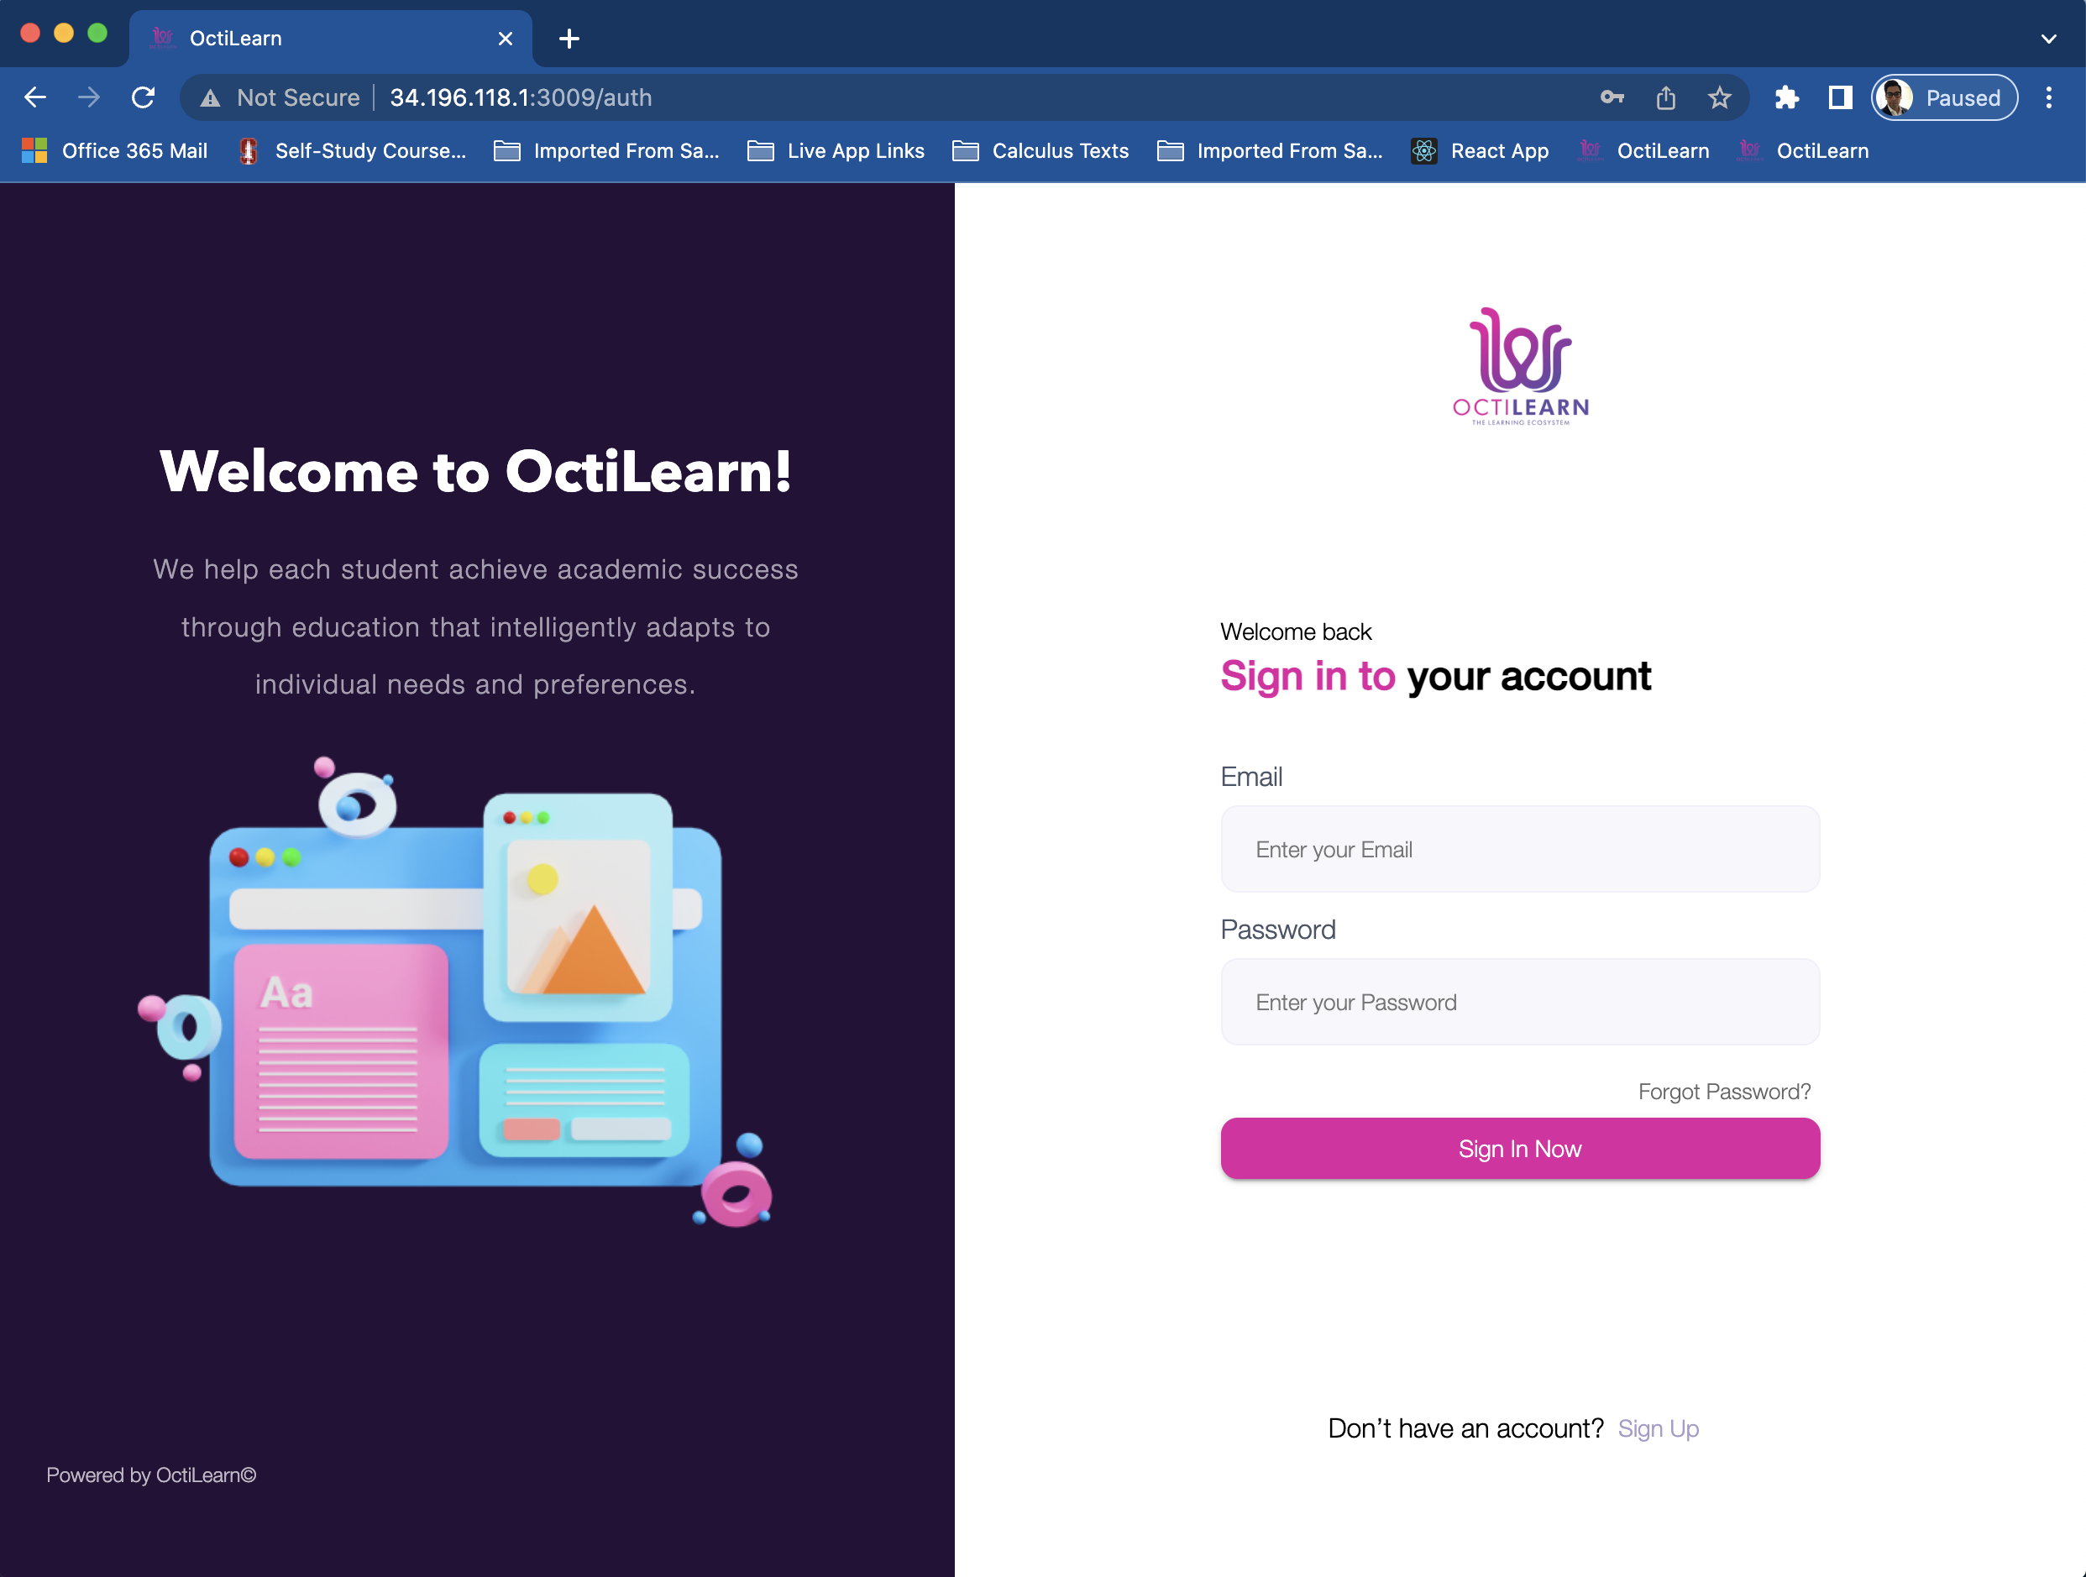Open Chrome's three-dot menu
The image size is (2086, 1577).
point(2048,97)
